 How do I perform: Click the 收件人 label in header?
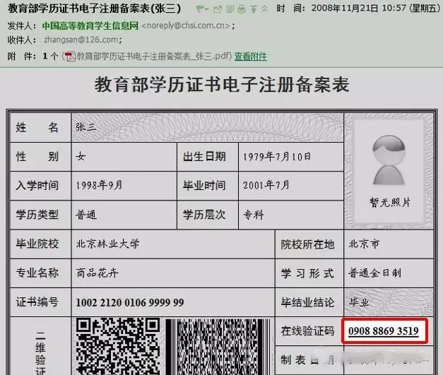[22, 40]
